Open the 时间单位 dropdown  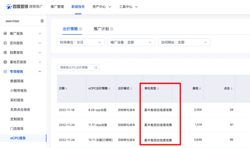(x=81, y=42)
